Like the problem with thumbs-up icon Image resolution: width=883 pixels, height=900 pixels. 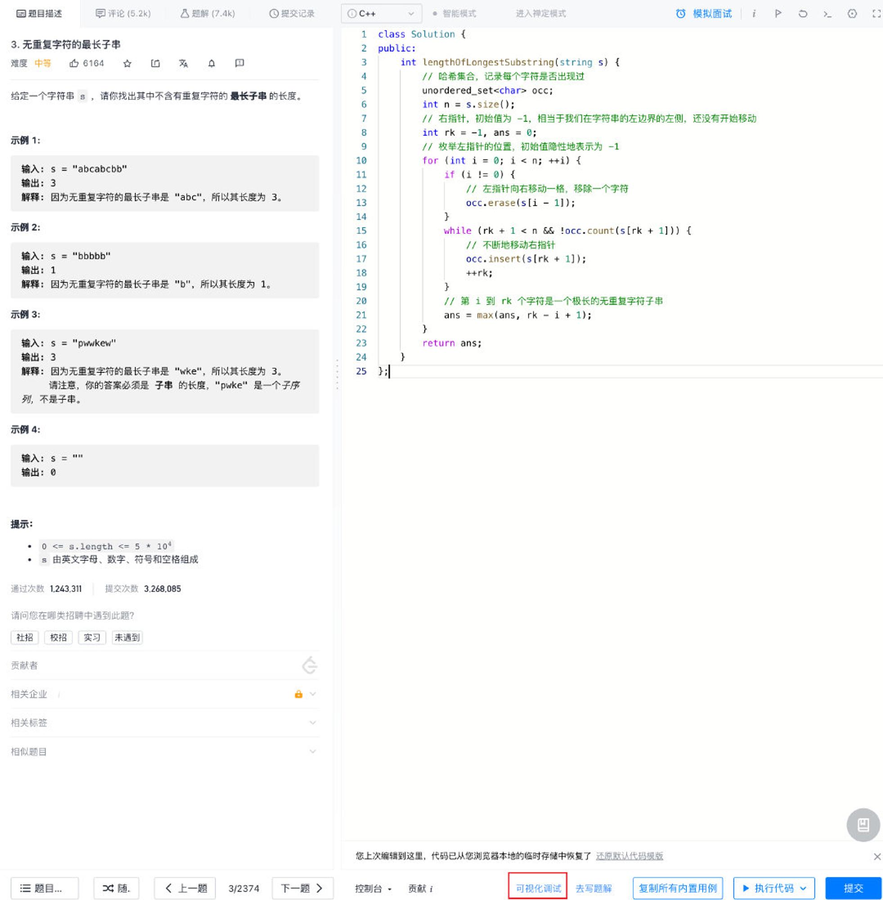click(74, 63)
